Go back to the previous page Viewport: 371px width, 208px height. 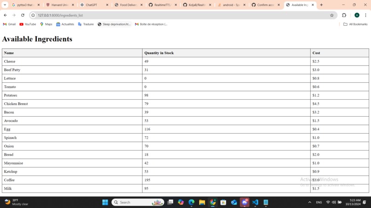click(5, 15)
